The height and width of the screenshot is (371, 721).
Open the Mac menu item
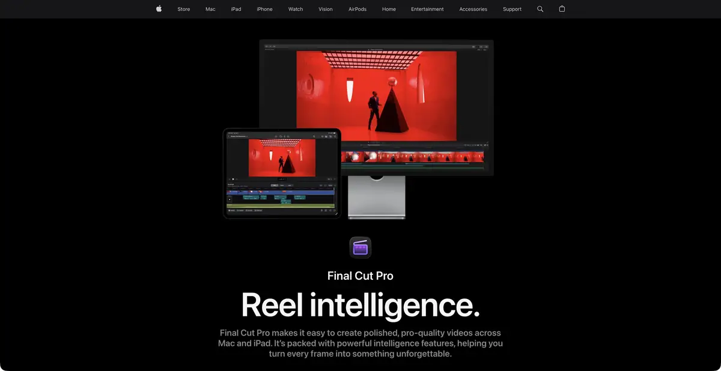[210, 9]
